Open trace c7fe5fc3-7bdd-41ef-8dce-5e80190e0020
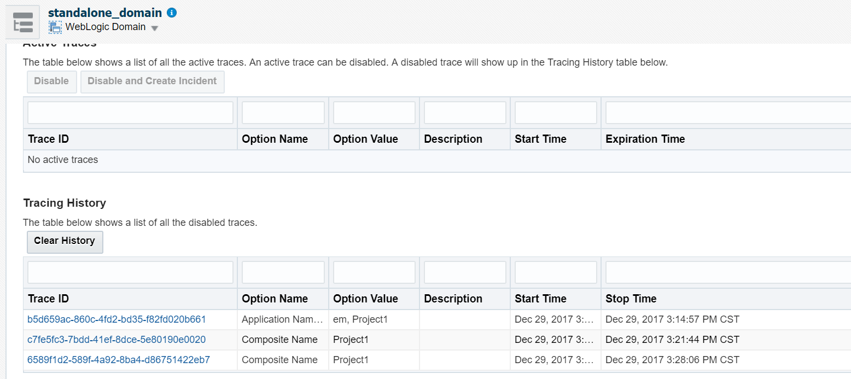Image resolution: width=851 pixels, height=379 pixels. click(x=116, y=340)
